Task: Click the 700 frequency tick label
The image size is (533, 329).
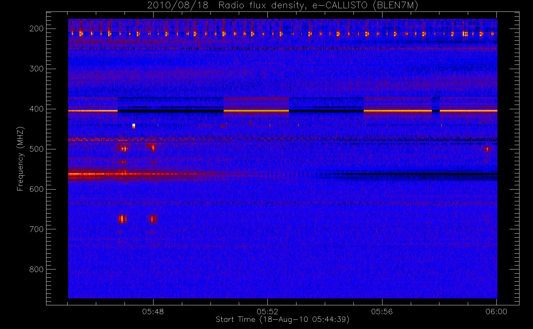Action: (36, 229)
